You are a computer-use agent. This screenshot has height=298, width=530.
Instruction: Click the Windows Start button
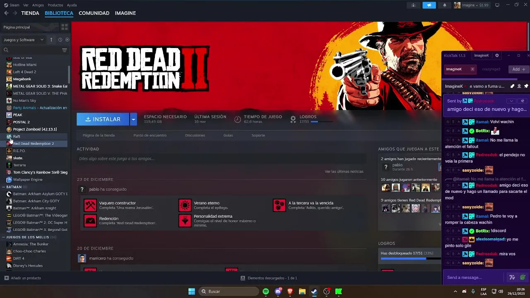[192, 291]
